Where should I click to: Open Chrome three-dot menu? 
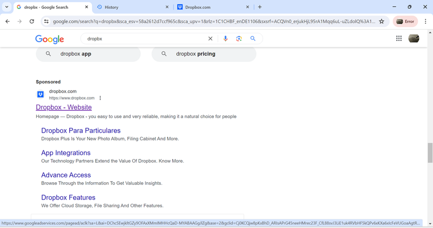coord(425,22)
